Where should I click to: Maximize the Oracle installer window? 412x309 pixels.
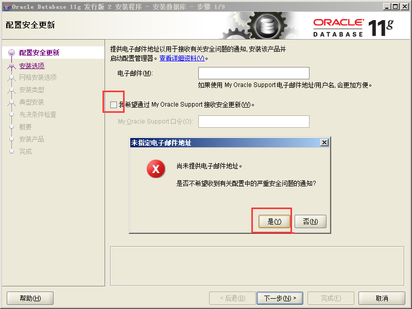395,7
